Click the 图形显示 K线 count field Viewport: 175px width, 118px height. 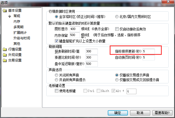[75, 29]
